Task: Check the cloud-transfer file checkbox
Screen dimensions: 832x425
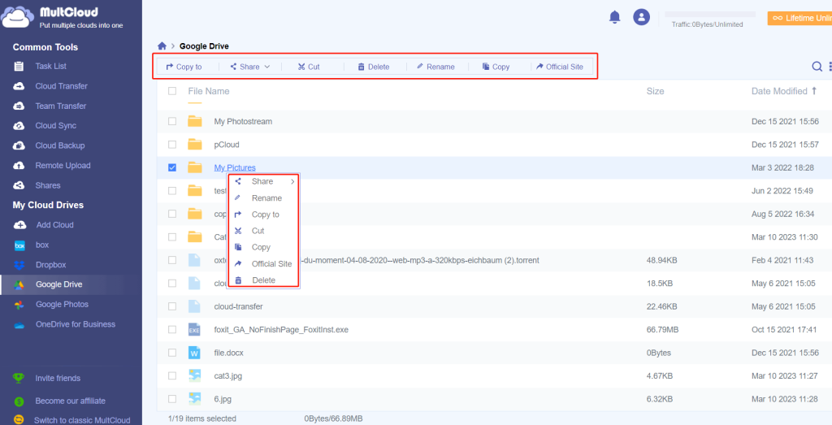Action: click(x=172, y=306)
